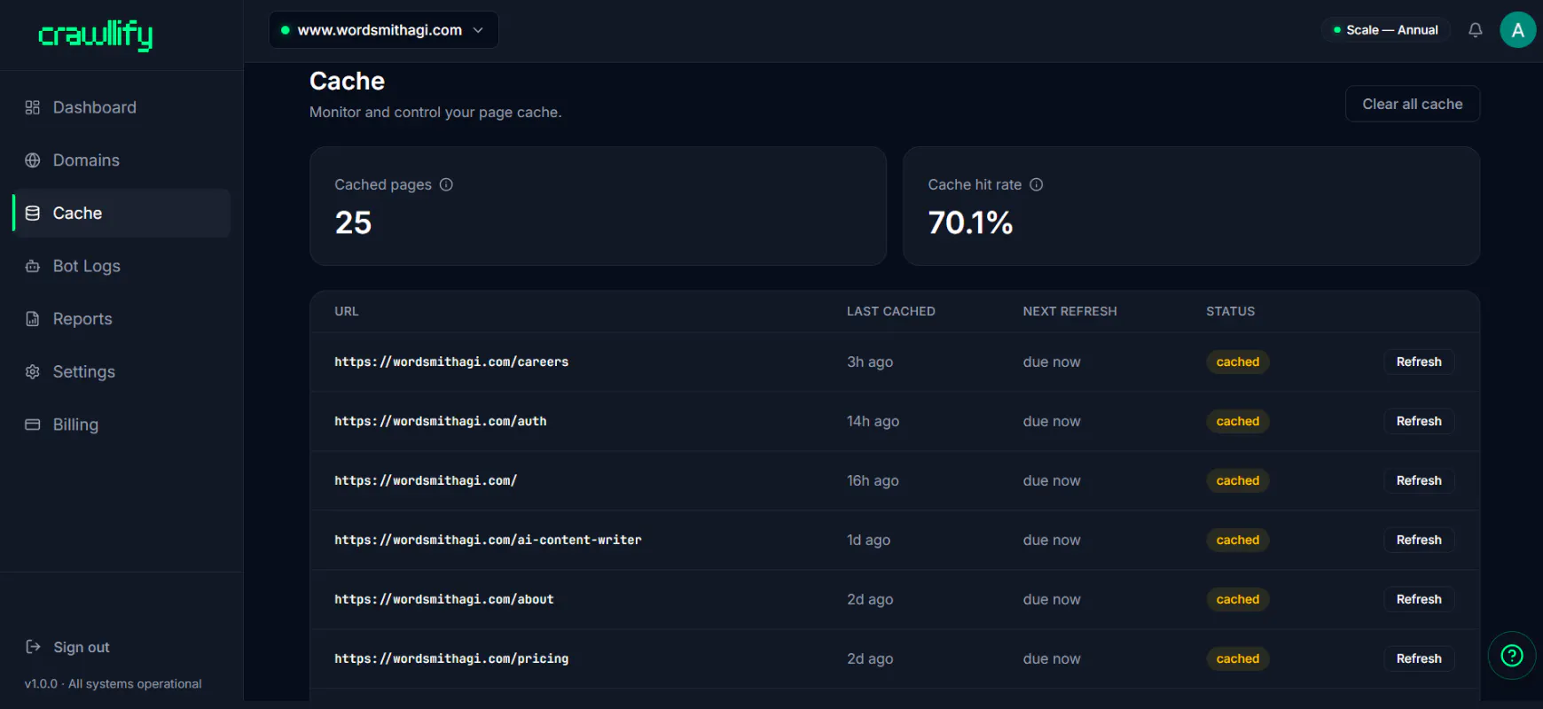Click the Cache database icon
The height and width of the screenshot is (709, 1543).
33,213
